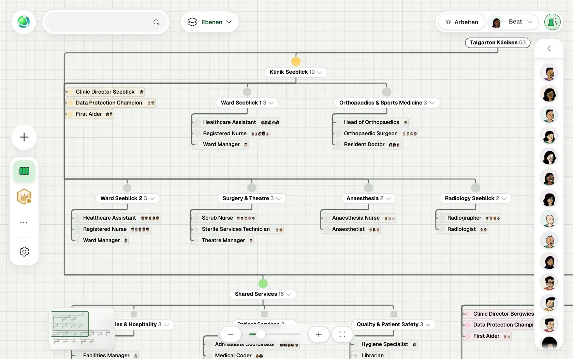Expand Surgery & Theatre chevron

click(x=279, y=198)
